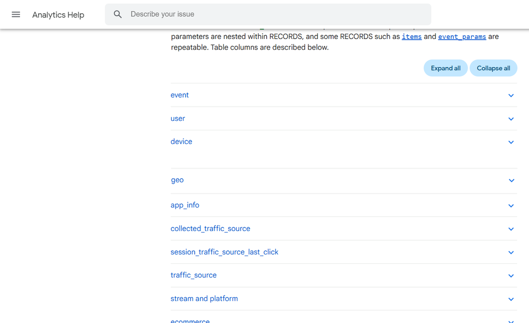Click the chevron arrow beside device

511,142
